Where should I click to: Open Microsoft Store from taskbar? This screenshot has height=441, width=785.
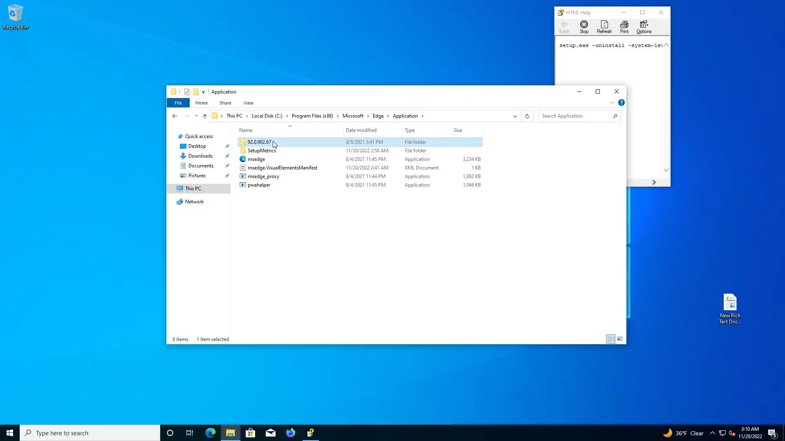click(250, 433)
